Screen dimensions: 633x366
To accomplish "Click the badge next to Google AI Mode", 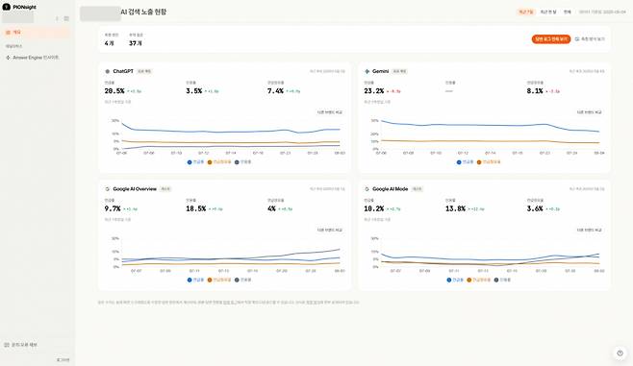I will coord(417,189).
